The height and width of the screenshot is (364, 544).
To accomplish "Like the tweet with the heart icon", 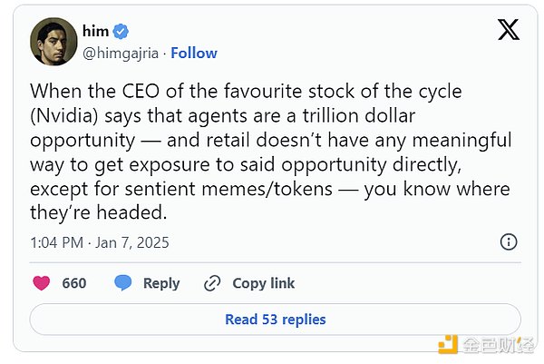I will point(42,283).
